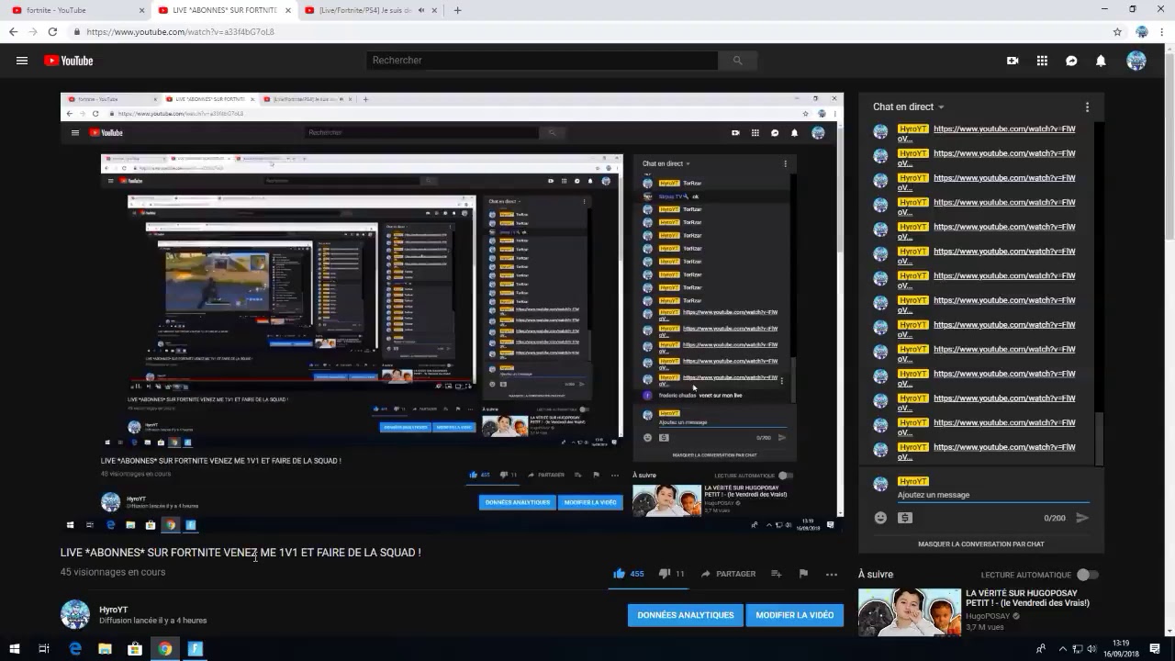Click the DONNÉES ANALYTIQUES button
The width and height of the screenshot is (1175, 661).
[x=686, y=615]
